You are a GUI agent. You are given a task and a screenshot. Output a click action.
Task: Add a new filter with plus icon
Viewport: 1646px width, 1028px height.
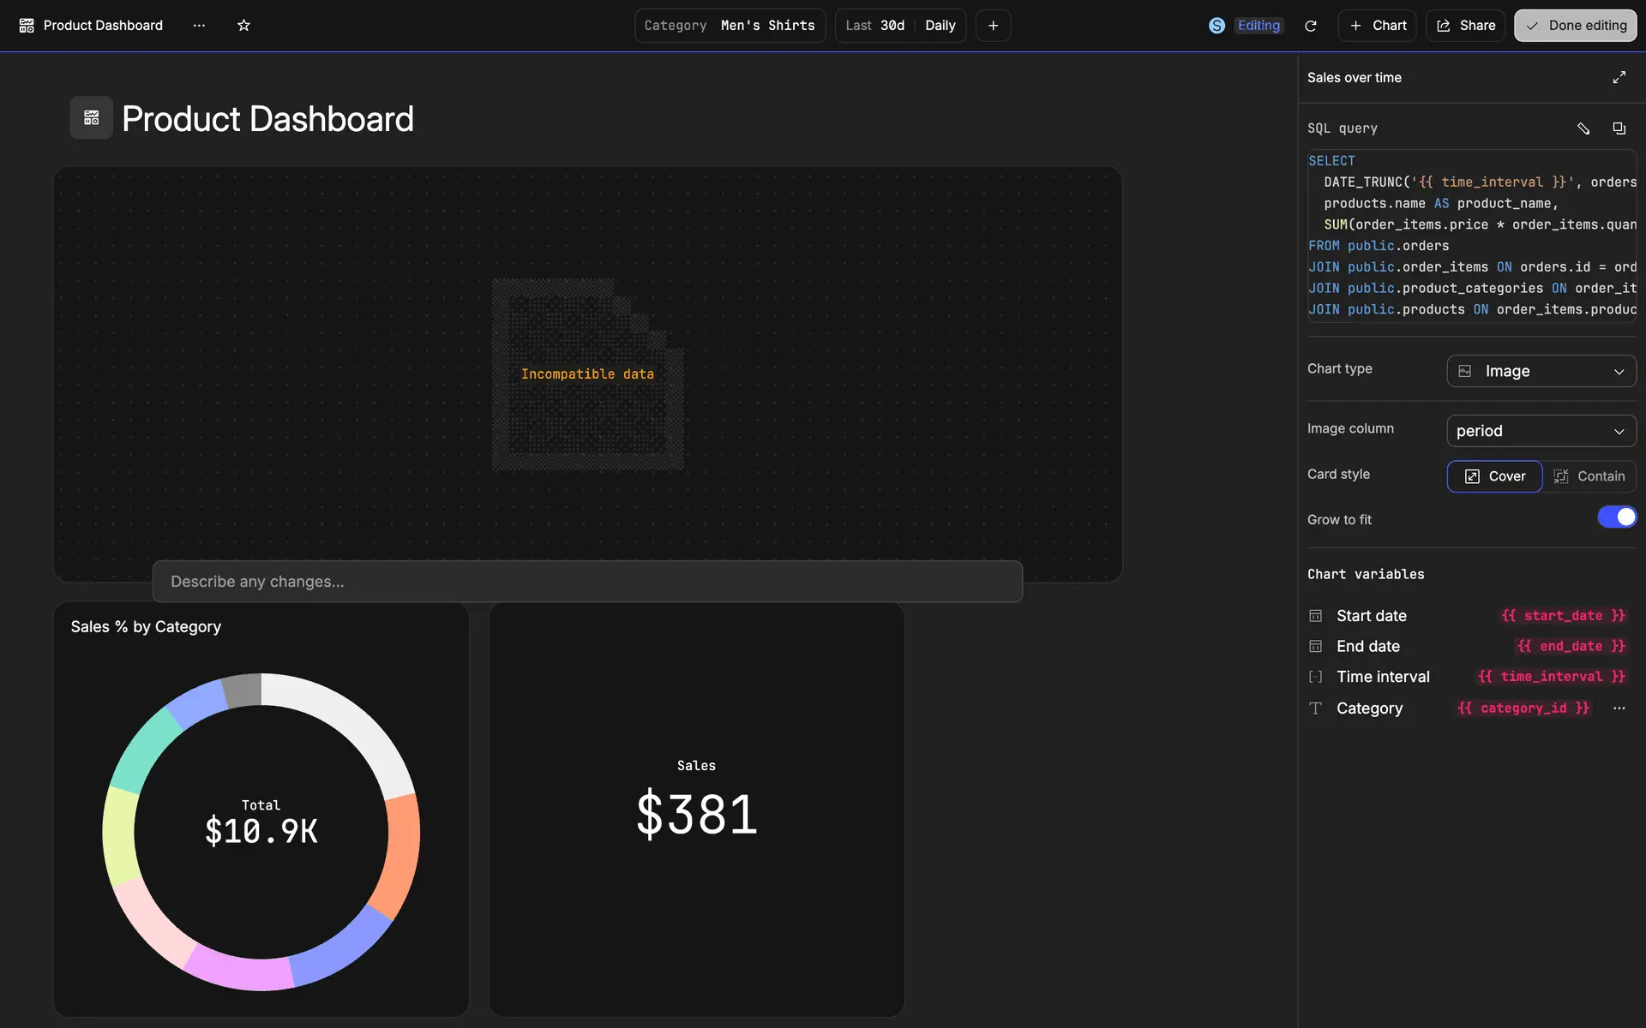click(x=993, y=26)
